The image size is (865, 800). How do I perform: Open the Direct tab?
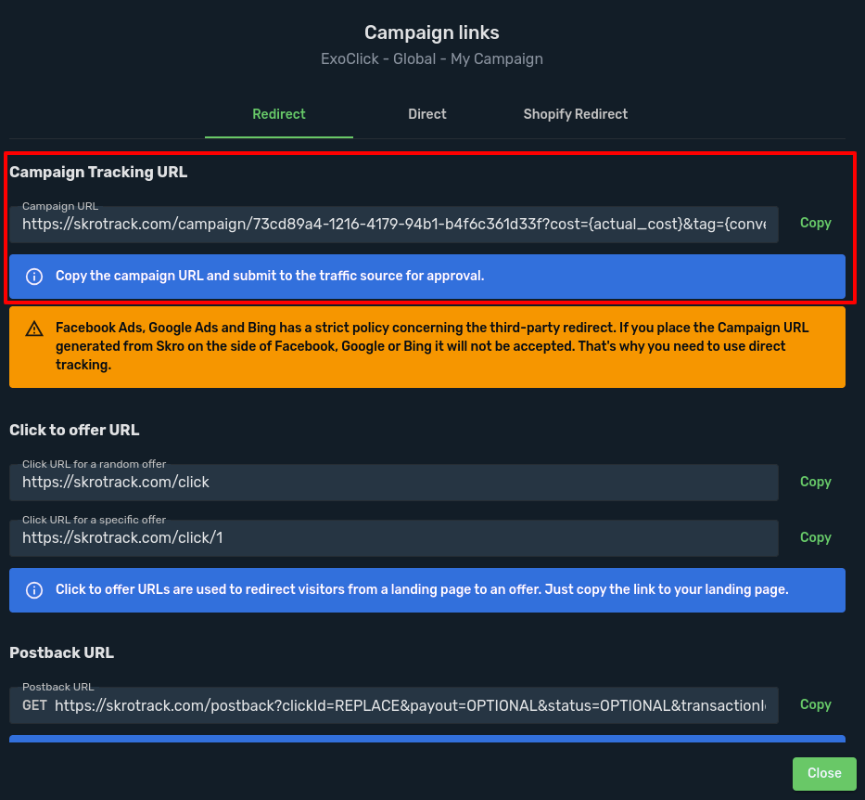pyautogui.click(x=427, y=114)
